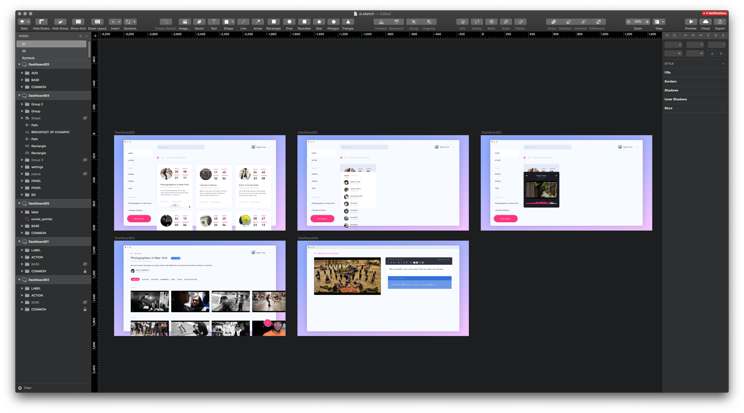The image size is (744, 413).
Task: Click the Union boolean icon
Action: 553,22
